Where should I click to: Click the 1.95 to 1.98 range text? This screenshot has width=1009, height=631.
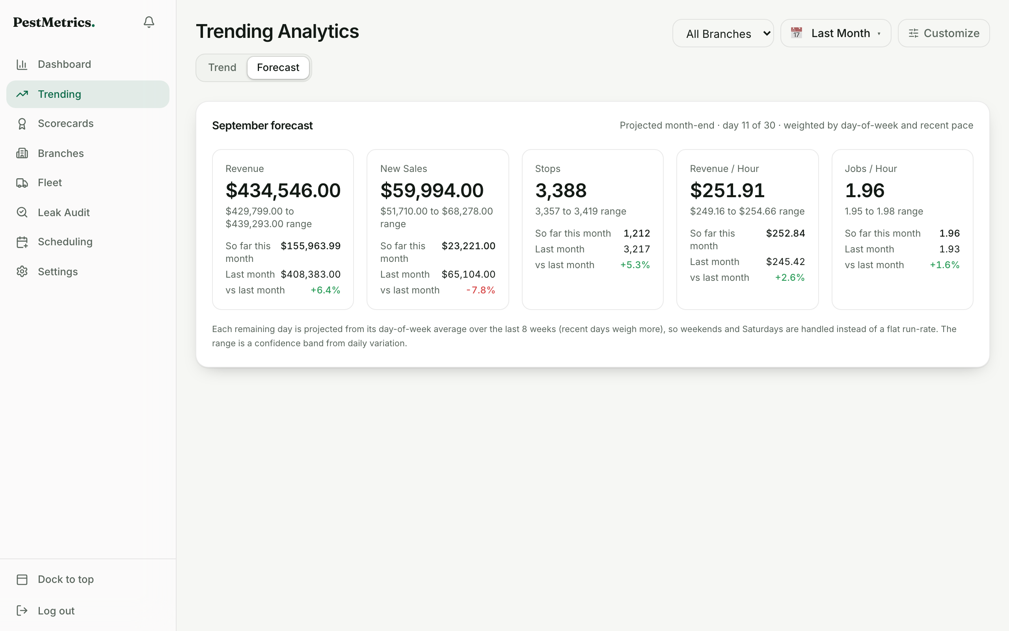pyautogui.click(x=884, y=211)
